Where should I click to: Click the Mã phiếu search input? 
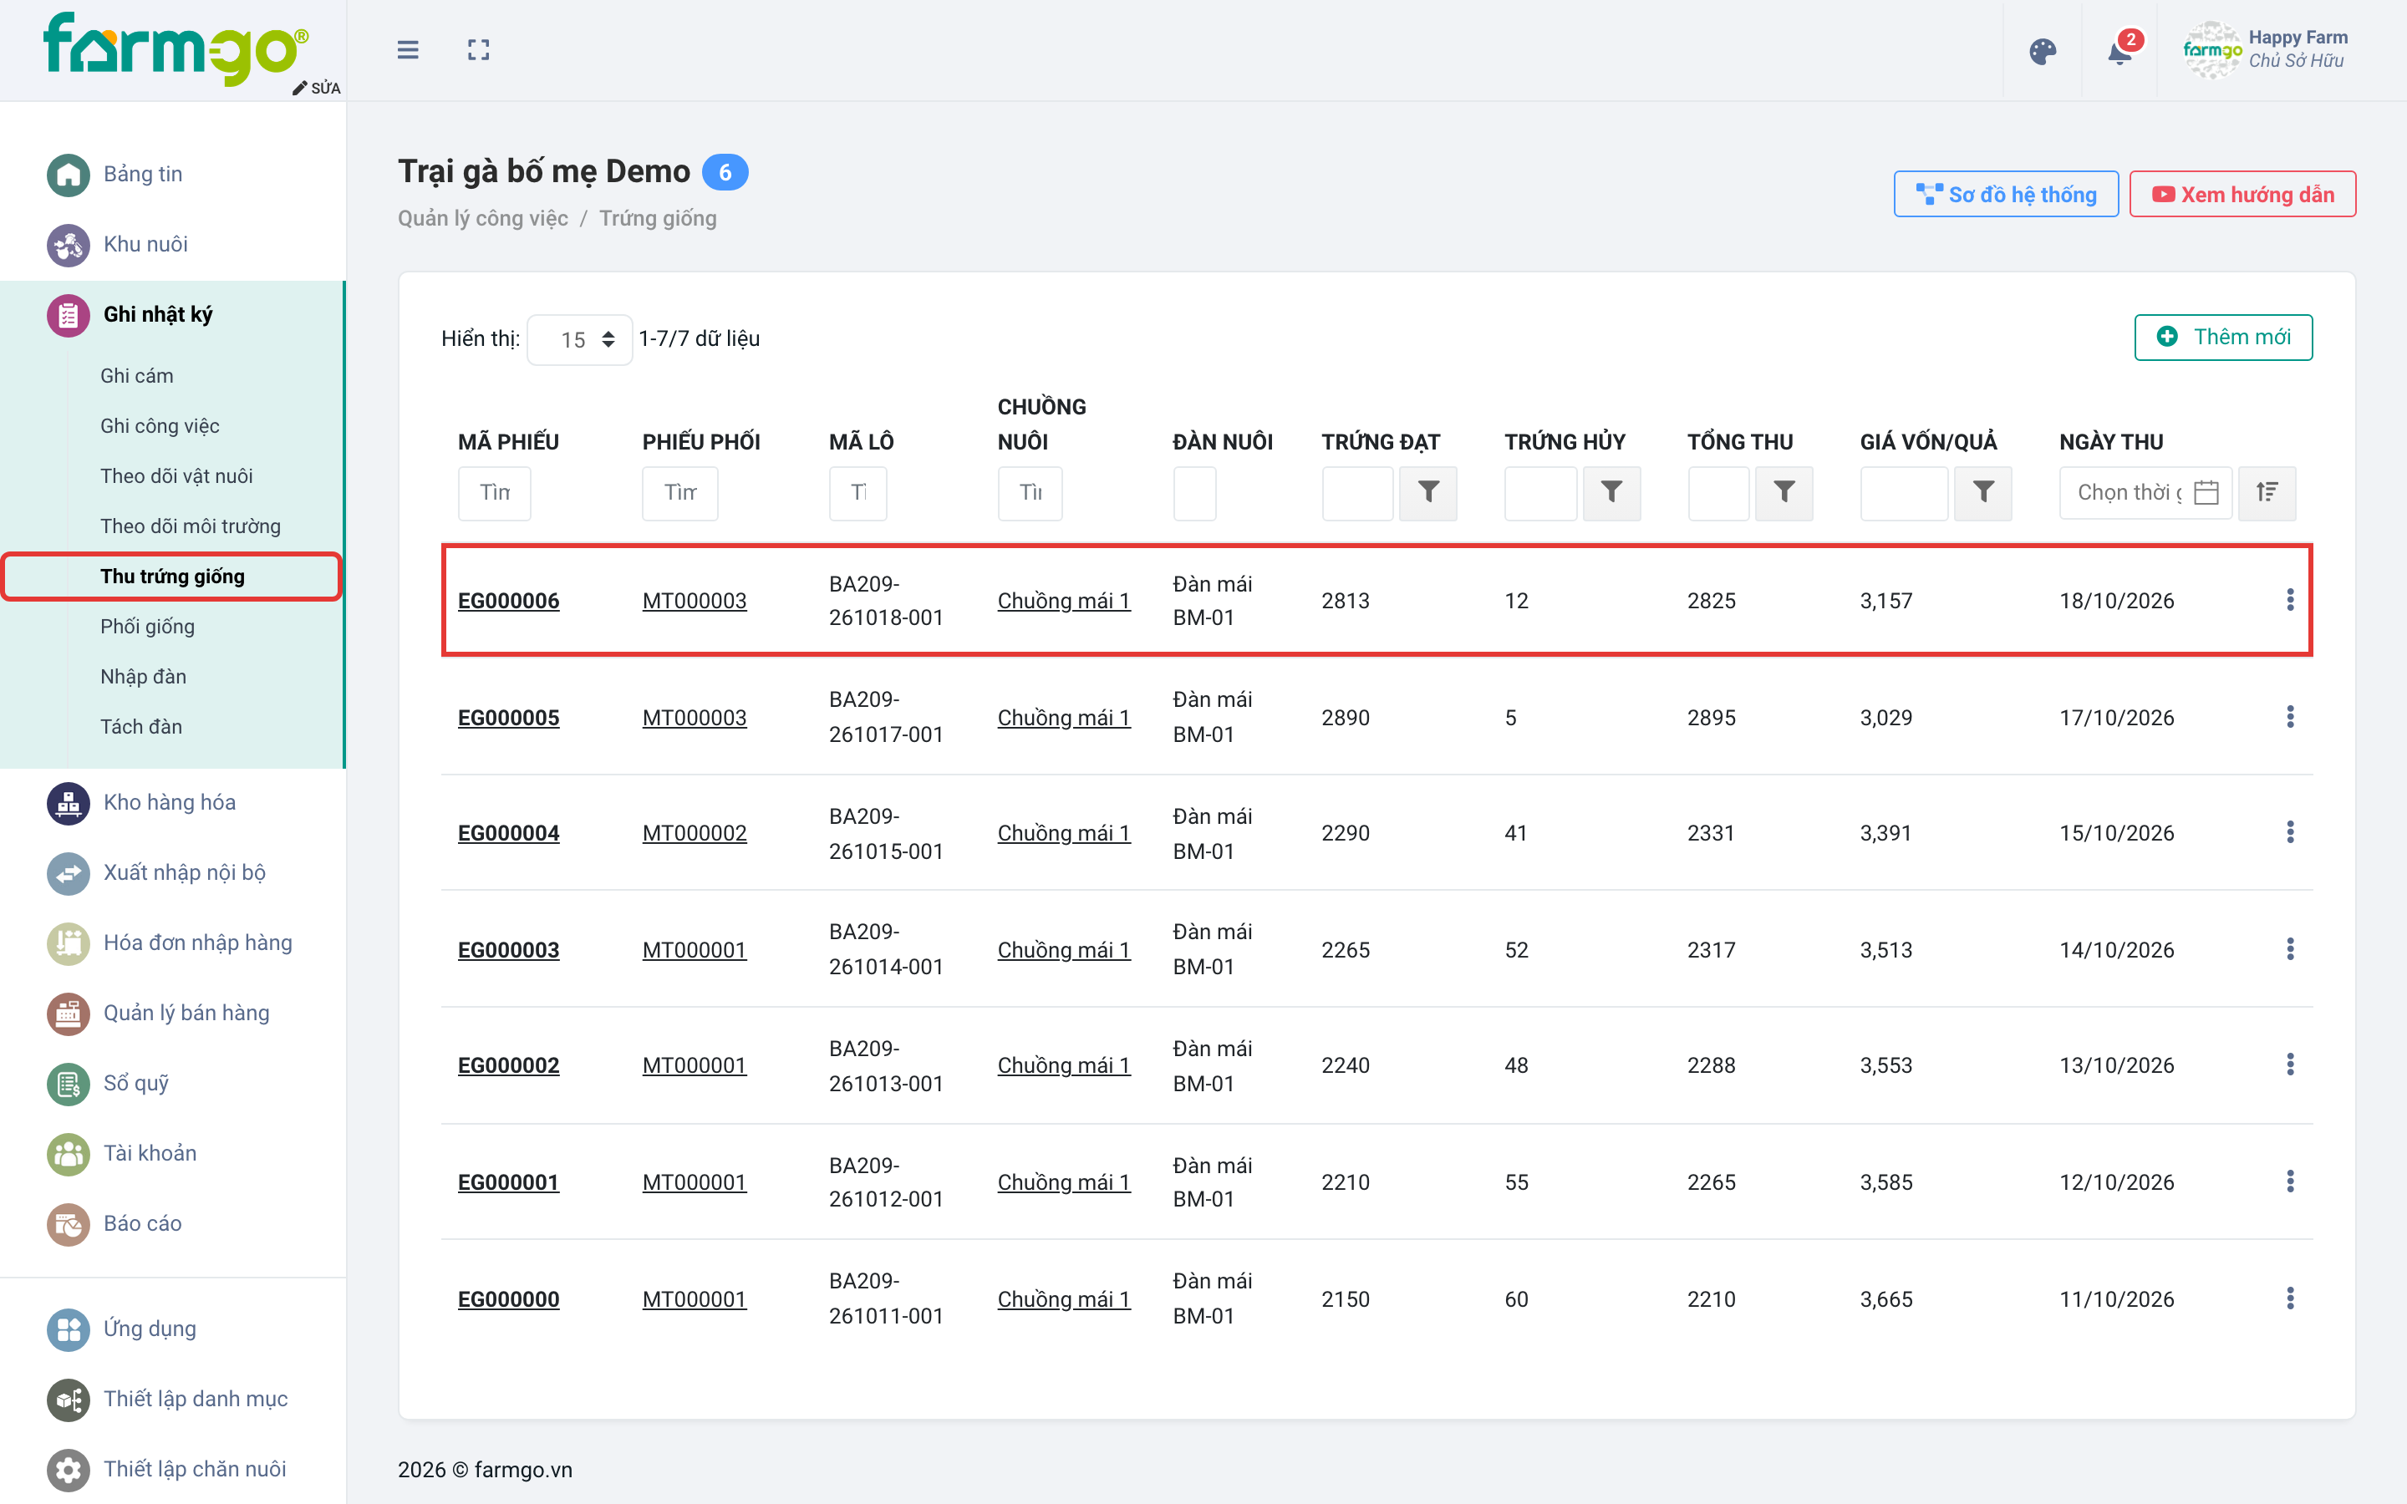pyautogui.click(x=494, y=492)
